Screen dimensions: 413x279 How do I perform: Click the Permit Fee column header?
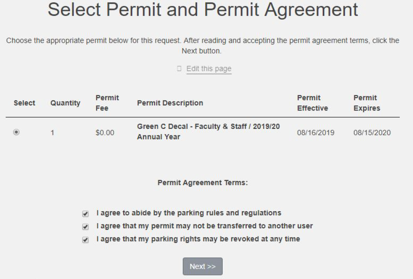click(x=107, y=103)
